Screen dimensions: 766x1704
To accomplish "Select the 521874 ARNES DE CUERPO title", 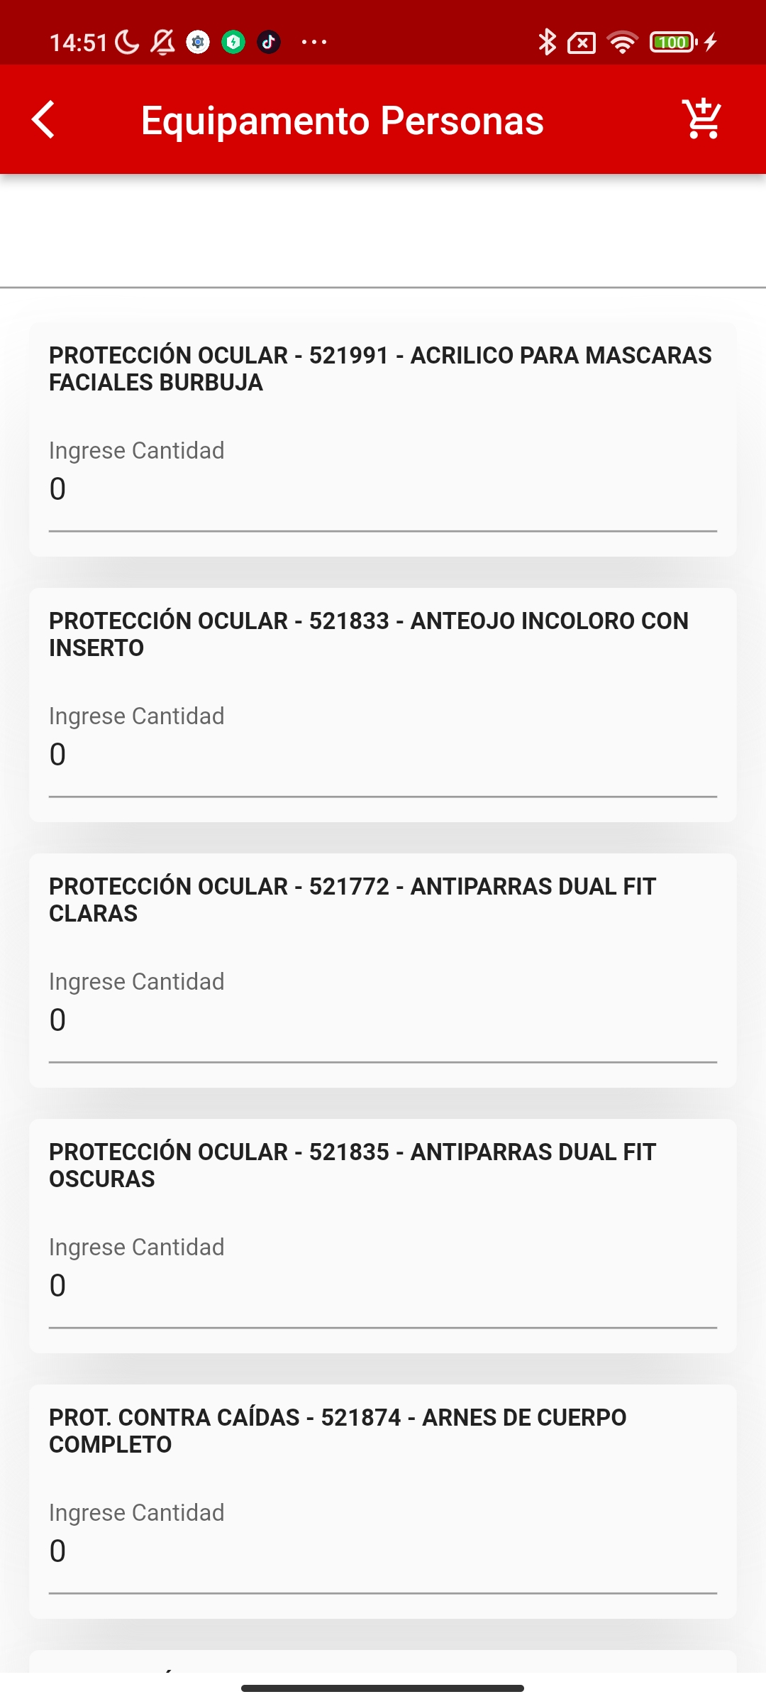I will click(x=338, y=1431).
